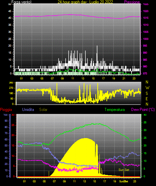The height and width of the screenshot is (186, 156).
Task: Click the 1005 value on the pressure axis
Action: 146,32
